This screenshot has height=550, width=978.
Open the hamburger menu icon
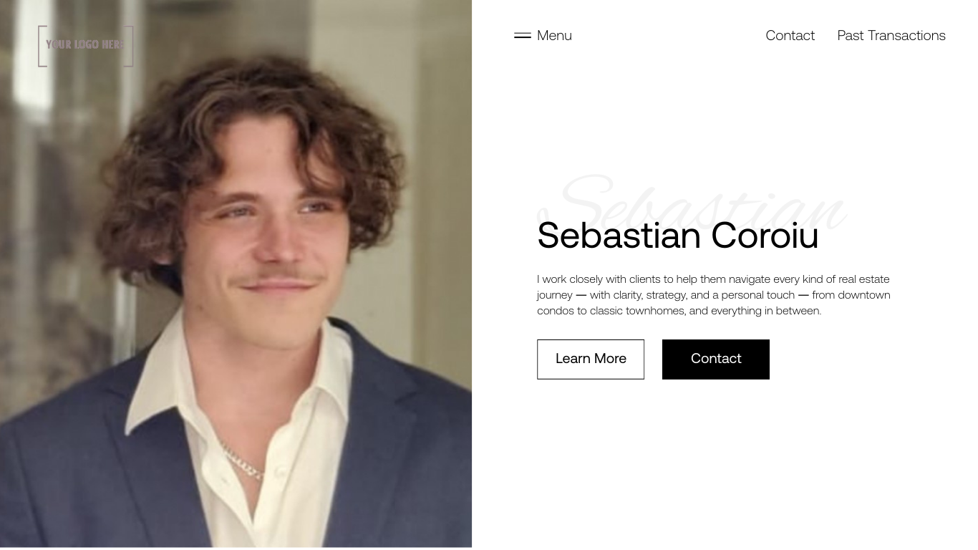(523, 35)
